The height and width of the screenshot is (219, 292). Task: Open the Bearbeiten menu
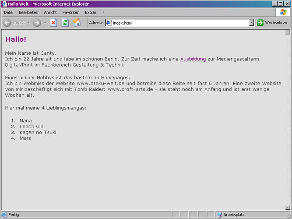(28, 13)
